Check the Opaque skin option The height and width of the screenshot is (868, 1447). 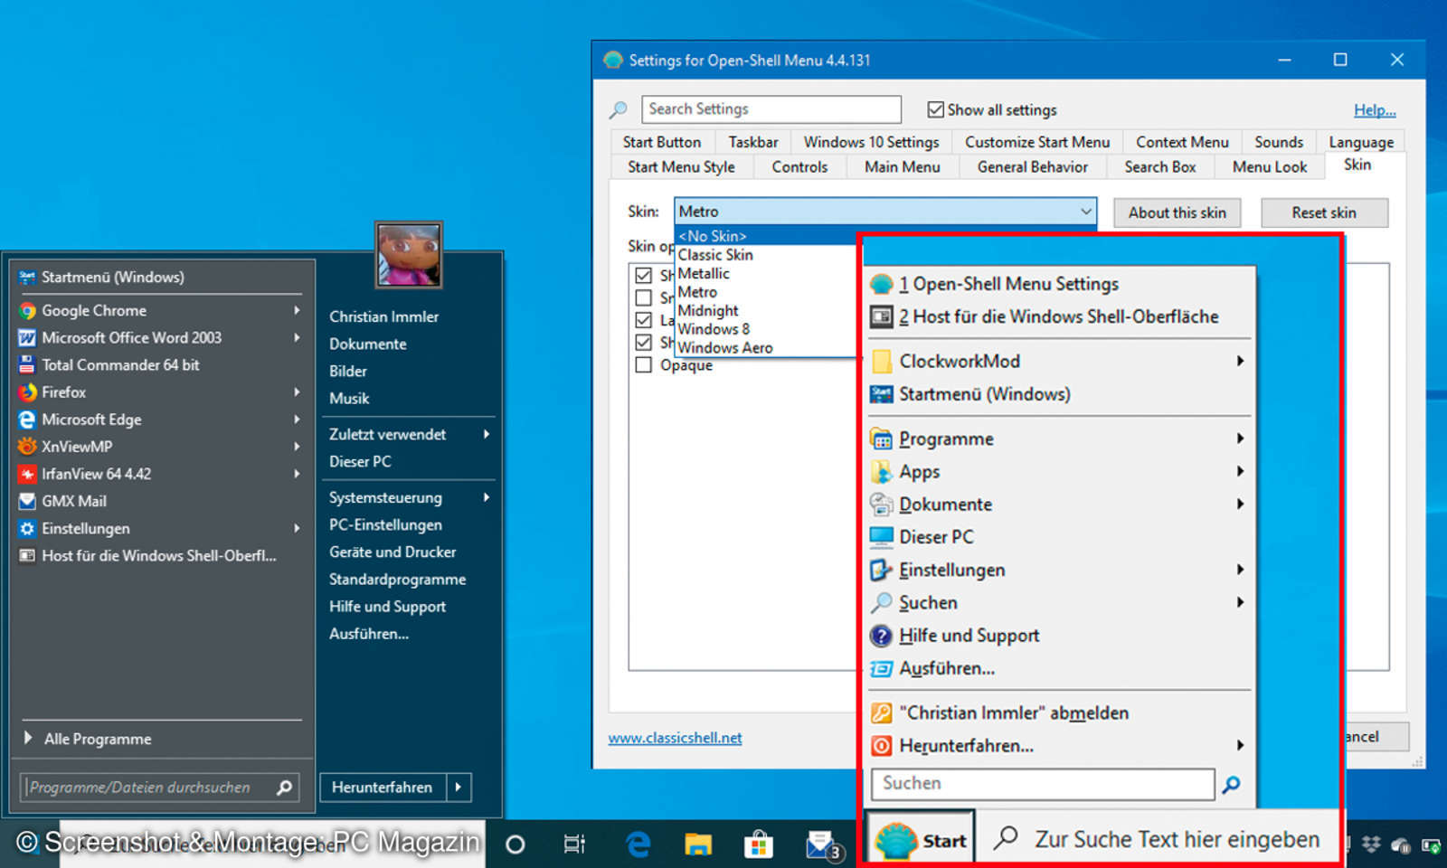tap(644, 364)
